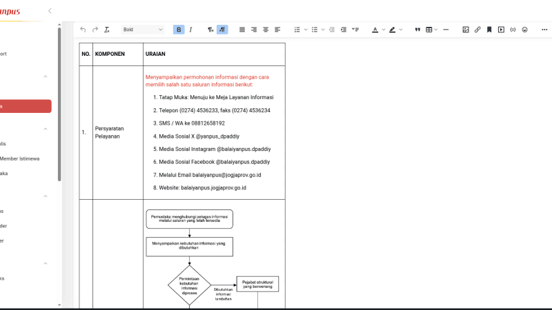Toggle italic formatting
This screenshot has width=552, height=310.
pyautogui.click(x=191, y=30)
